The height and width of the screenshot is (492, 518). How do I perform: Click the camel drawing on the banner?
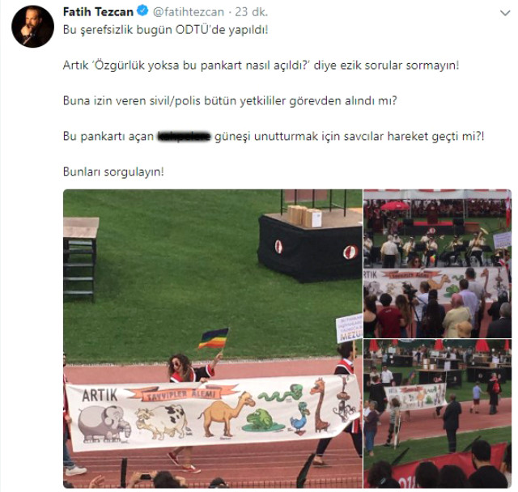click(227, 414)
